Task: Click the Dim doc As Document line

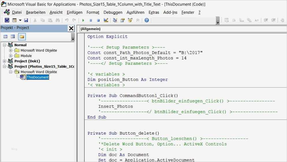Action: [124, 155]
